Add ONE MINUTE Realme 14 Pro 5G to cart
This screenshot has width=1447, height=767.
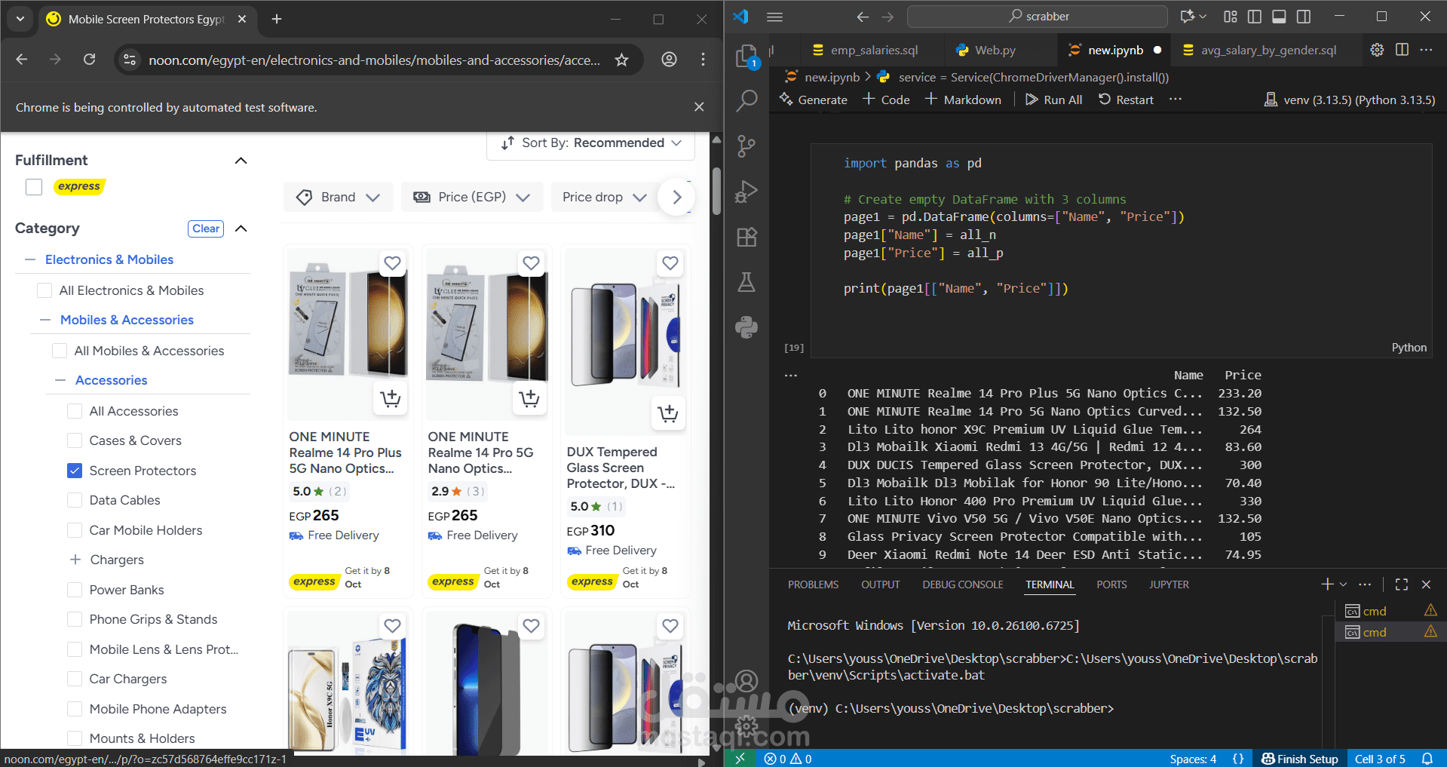pyautogui.click(x=529, y=398)
